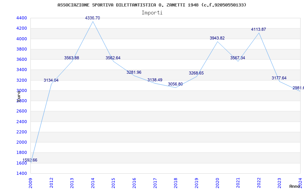This screenshot has width=304, height=190.
Task: Select data label 3281.96
Action: [x=134, y=72]
